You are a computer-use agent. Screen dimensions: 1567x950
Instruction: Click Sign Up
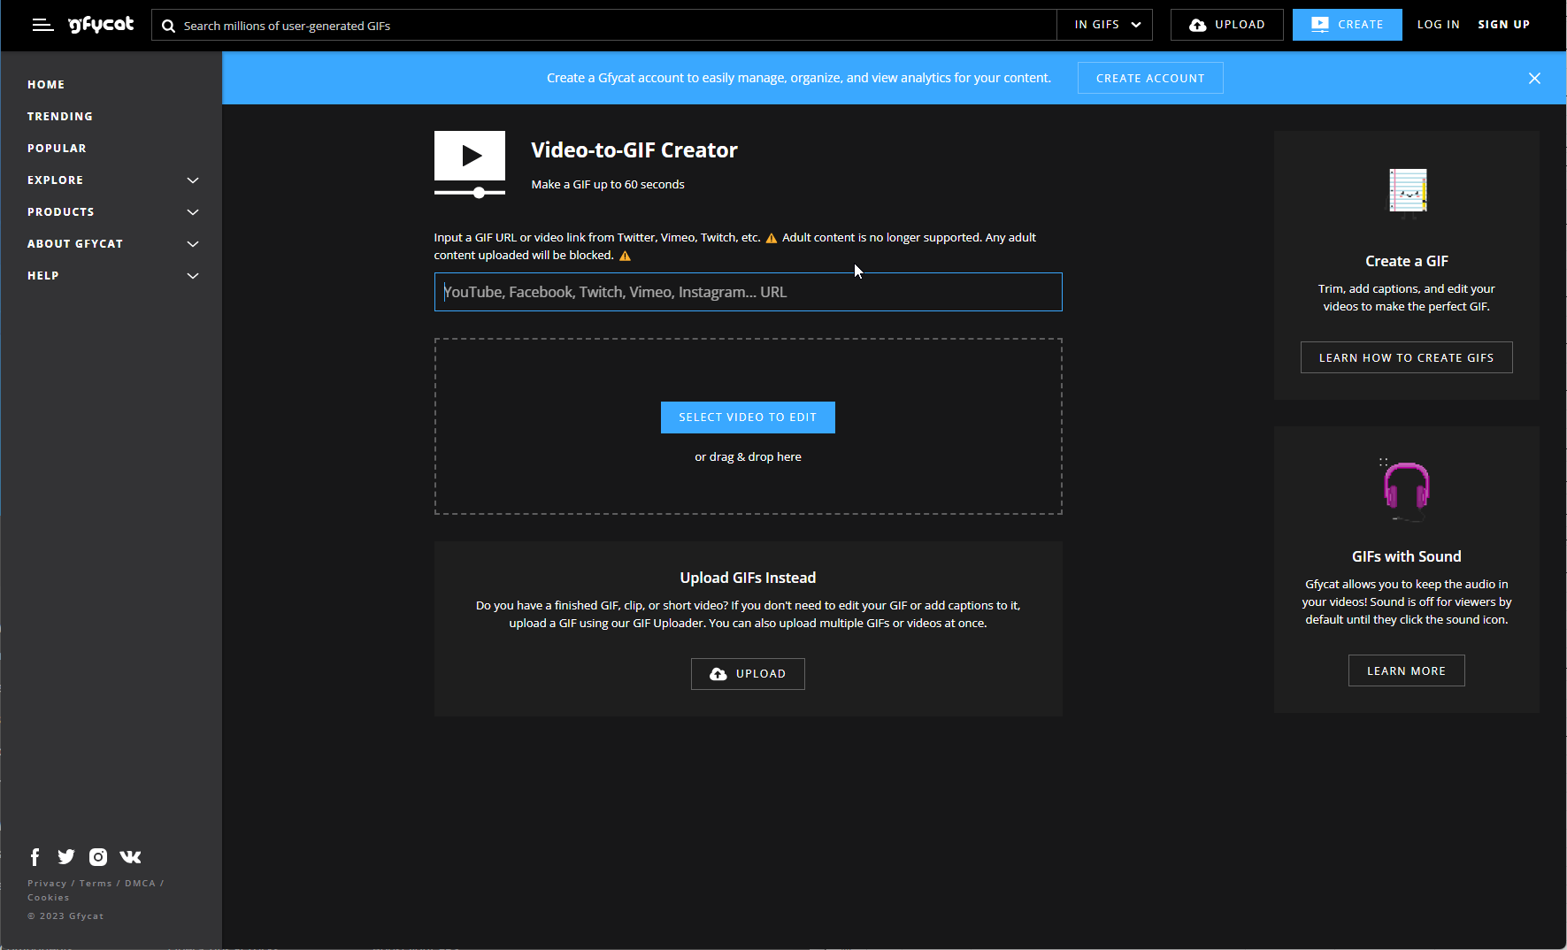tap(1503, 25)
